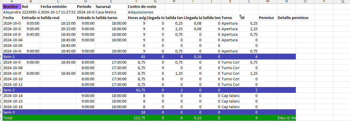The height and width of the screenshot is (121, 350).
Task: Click the 'Alejandra' name cell
Action: (x=12, y=12)
